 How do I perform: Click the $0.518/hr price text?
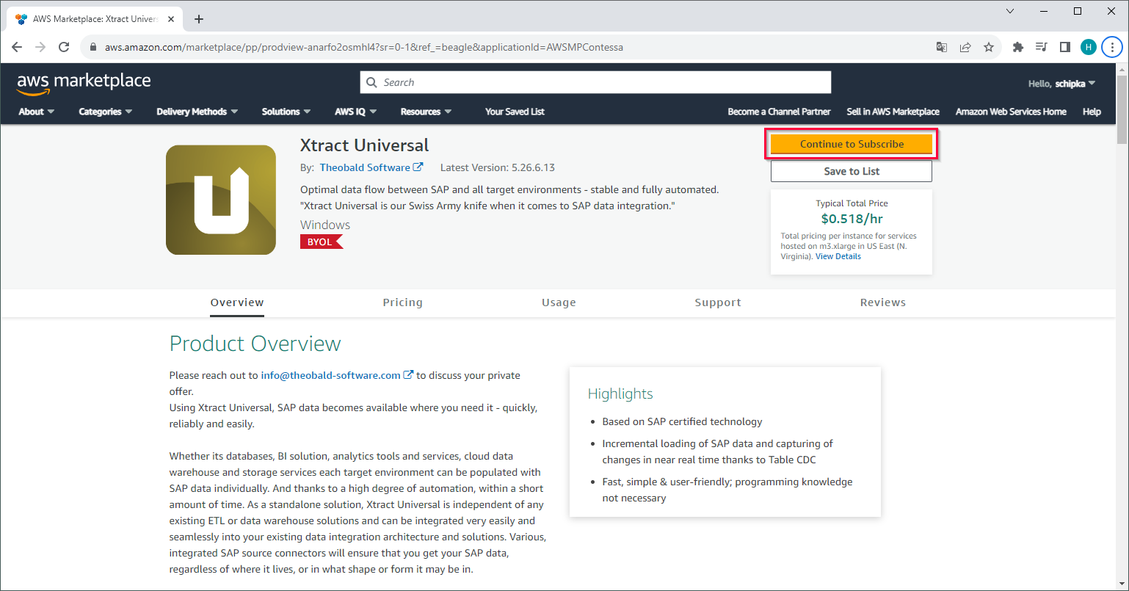pyautogui.click(x=852, y=219)
